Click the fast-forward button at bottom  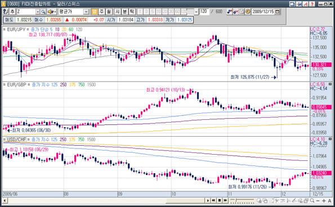coord(225,200)
